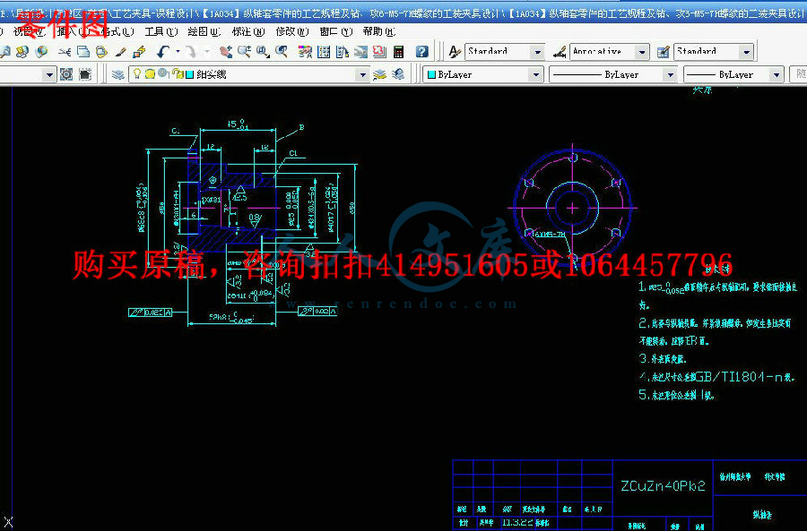807x531 pixels.
Task: Copy selection with the Copy icon
Action: [x=83, y=51]
